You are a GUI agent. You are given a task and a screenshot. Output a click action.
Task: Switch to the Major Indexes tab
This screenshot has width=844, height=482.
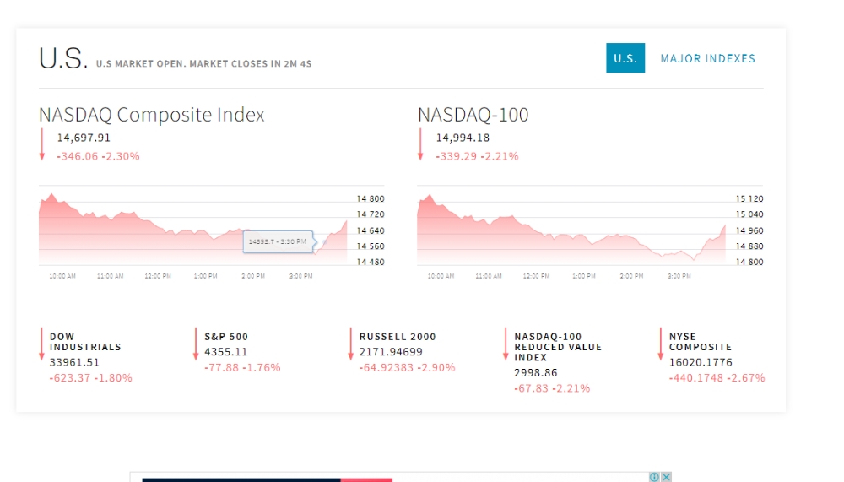click(x=707, y=58)
